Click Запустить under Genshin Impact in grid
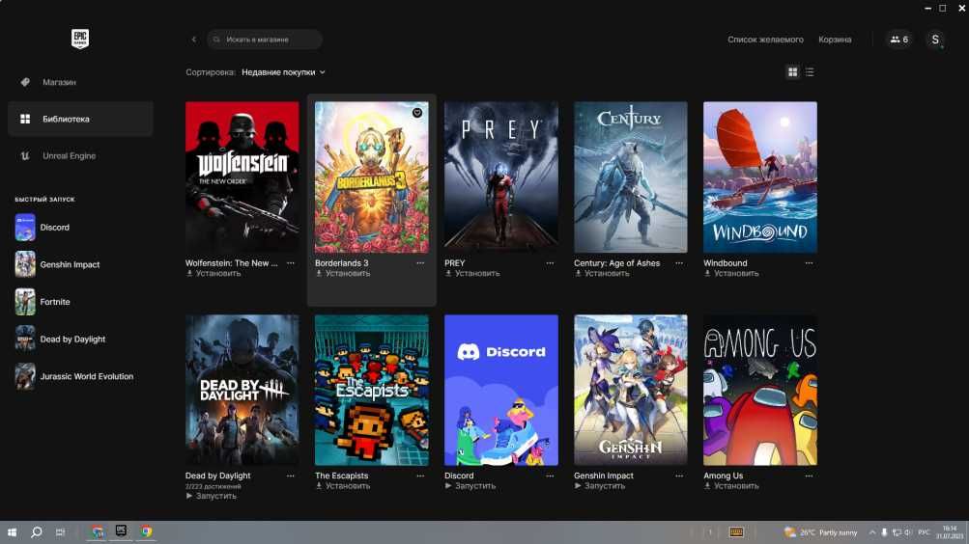This screenshot has width=969, height=544. click(x=599, y=486)
